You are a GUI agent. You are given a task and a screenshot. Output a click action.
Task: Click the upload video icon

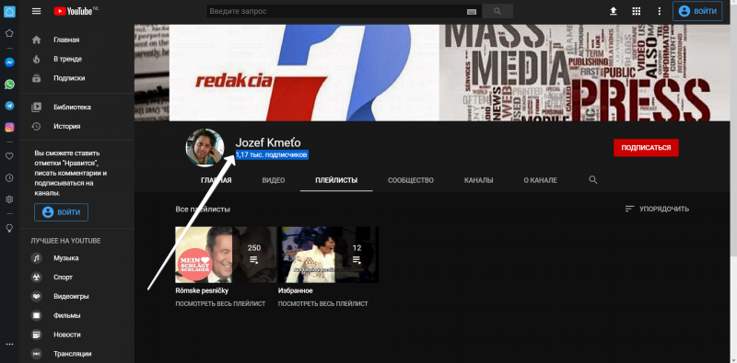point(613,11)
